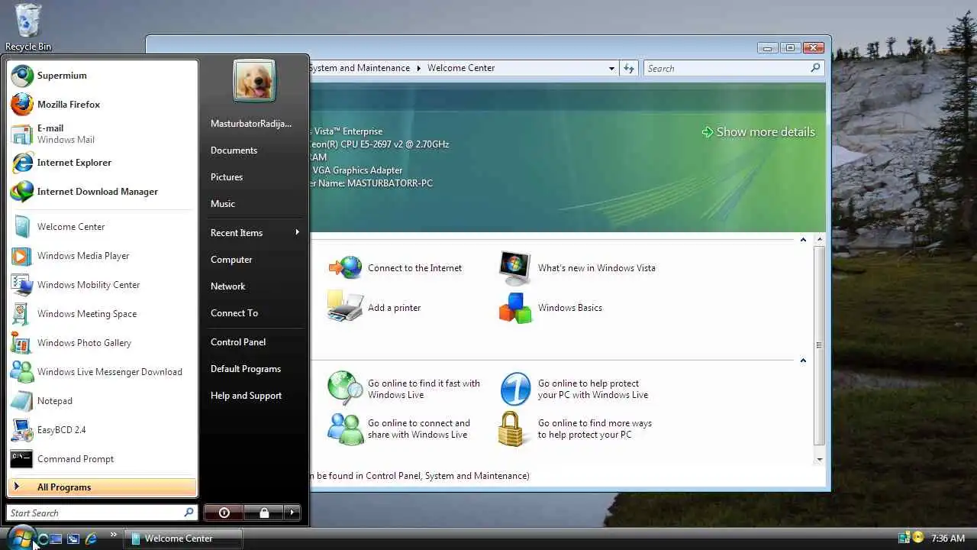Open Help and Support

[x=255, y=396]
